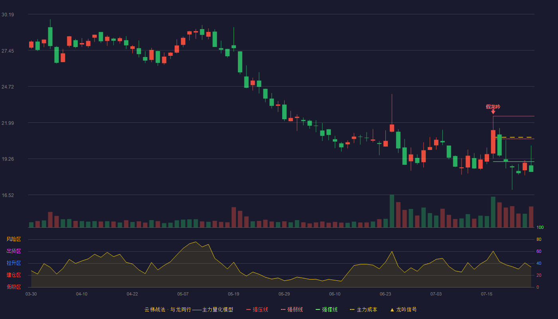The height and width of the screenshot is (319, 558).
Task: Click the red 20 indicator scale value
Action: click(539, 275)
